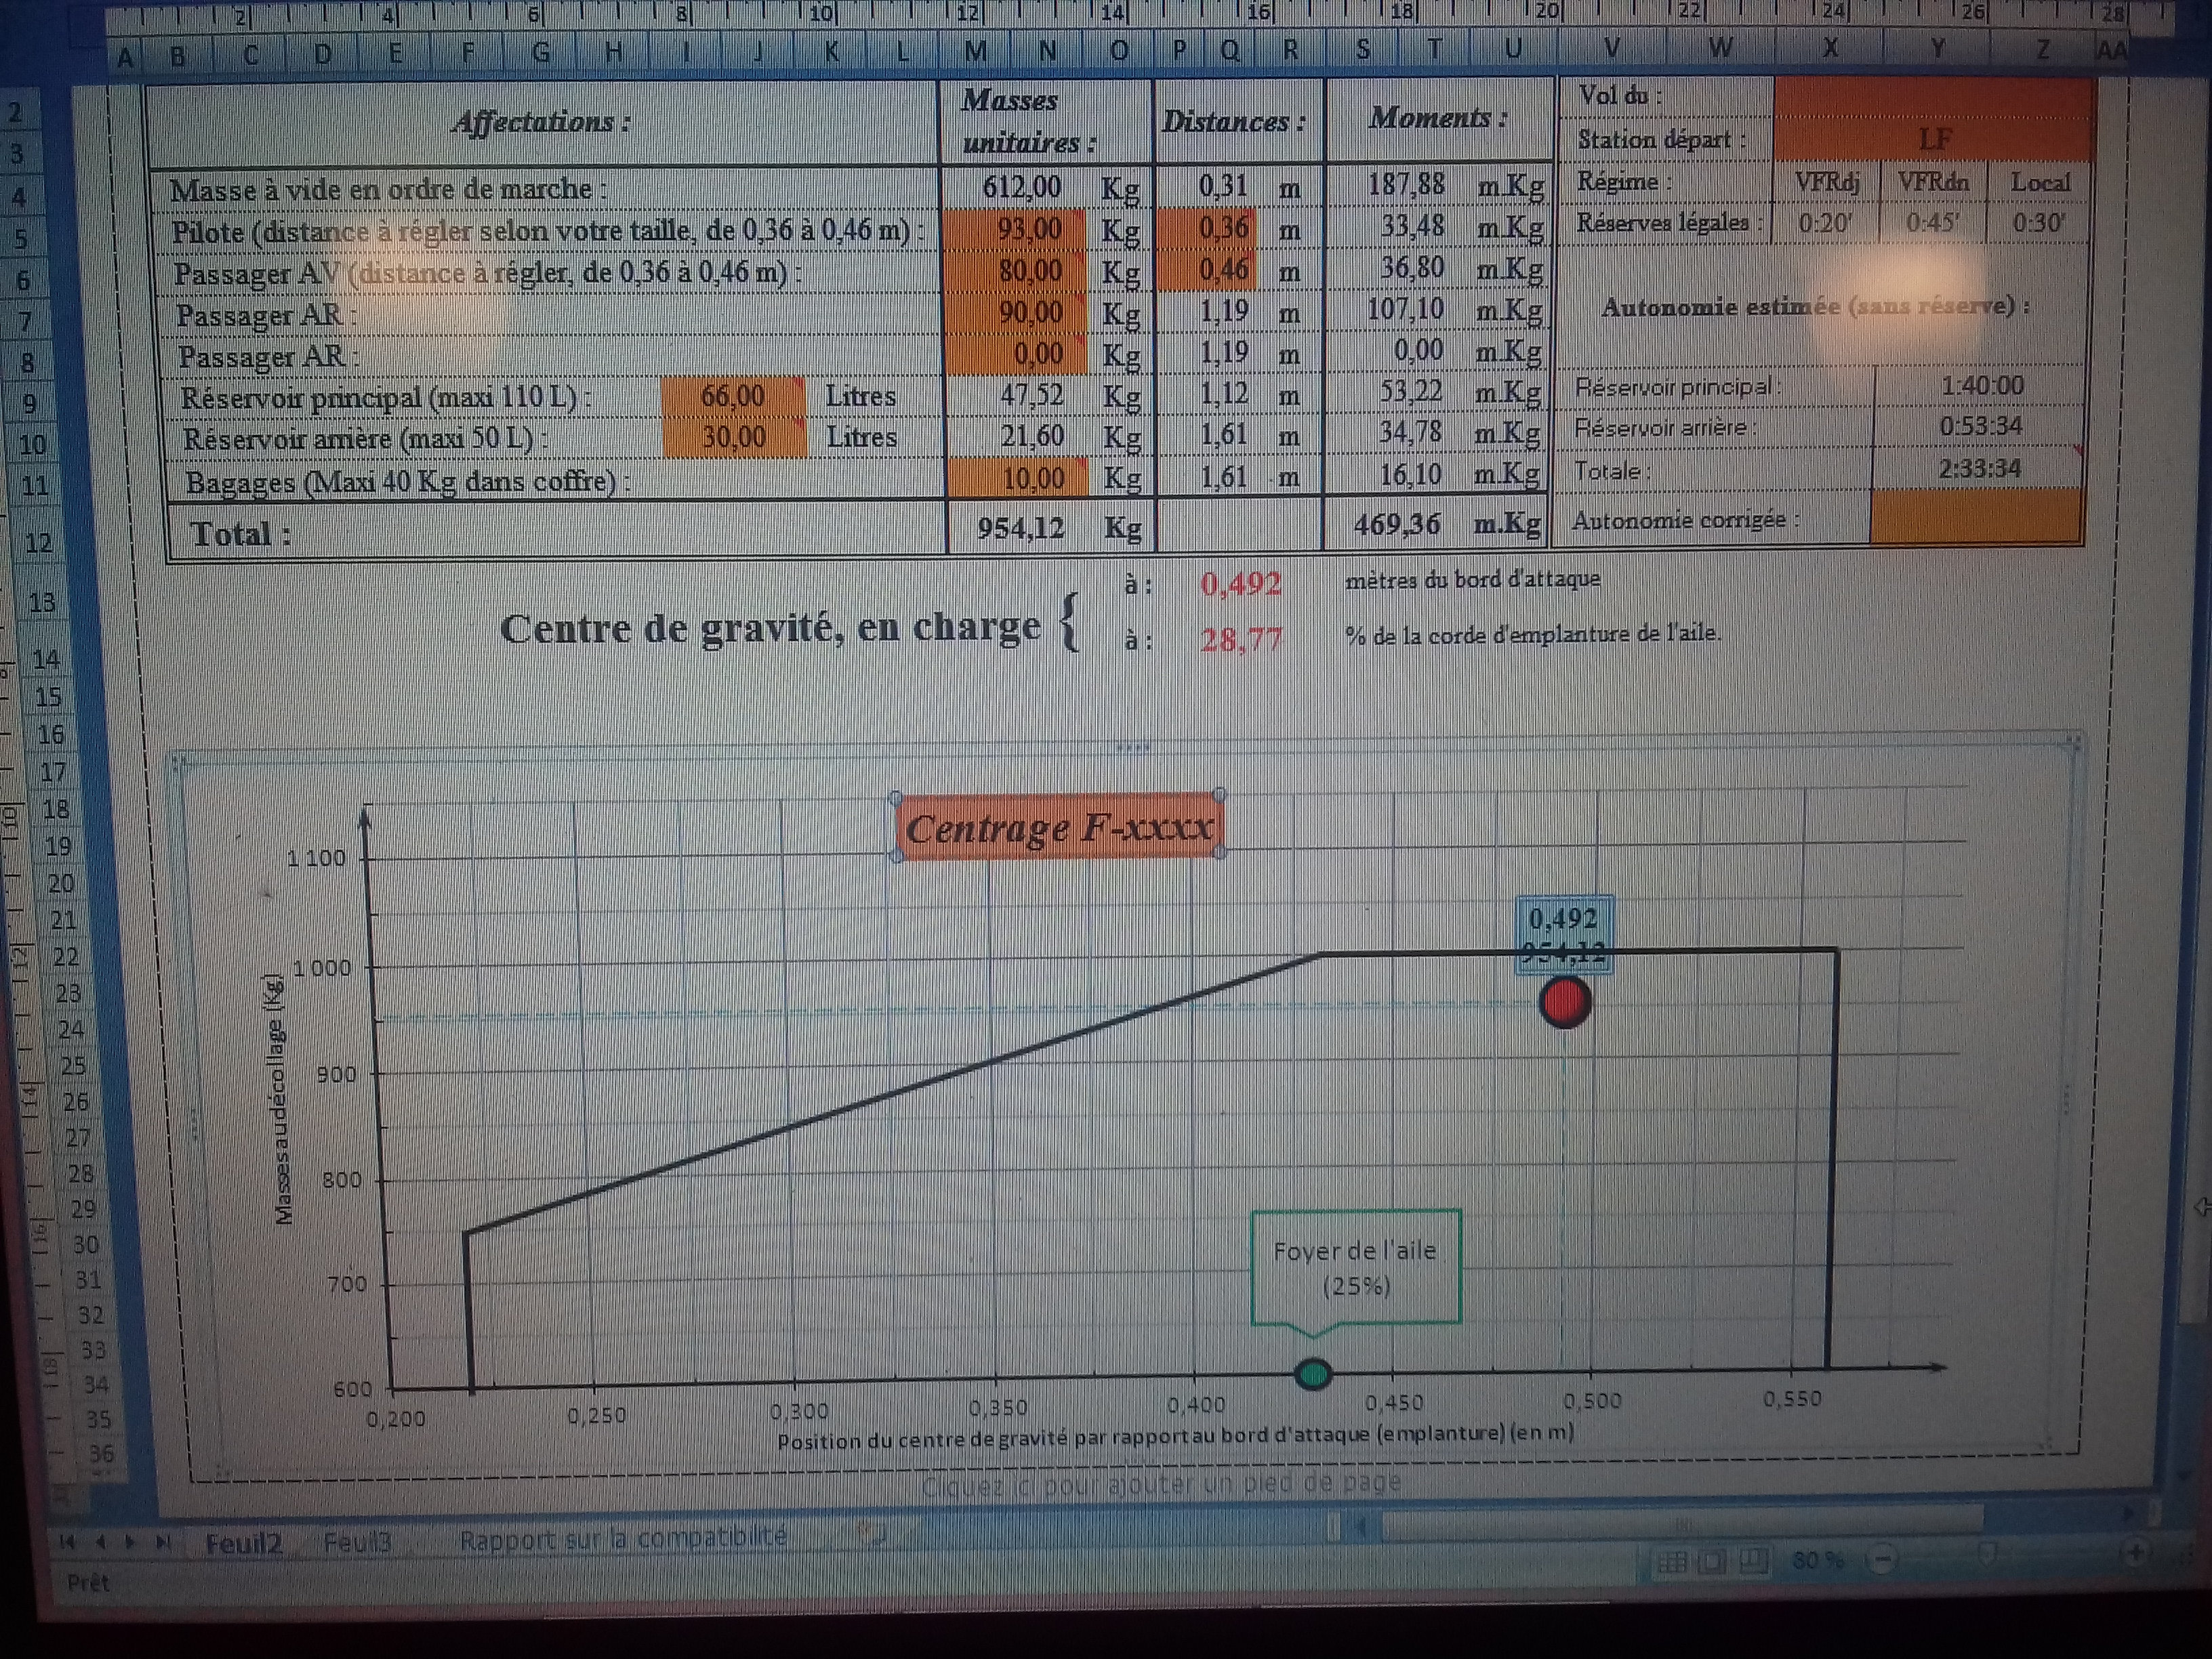Click previous sheet navigation arrow
The height and width of the screenshot is (1659, 2212).
pos(100,1541)
